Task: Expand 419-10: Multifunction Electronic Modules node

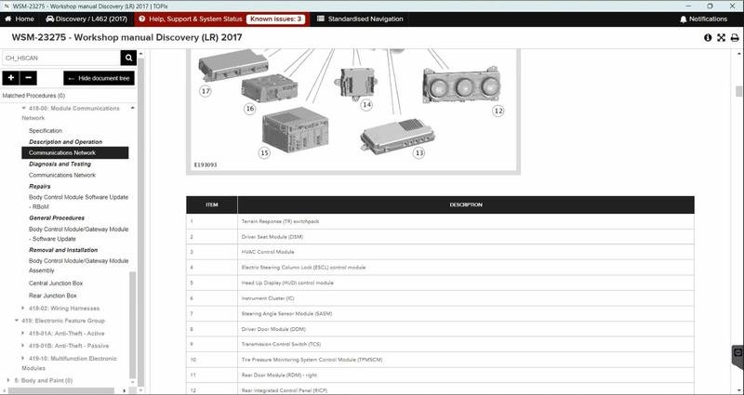Action: (x=22, y=359)
